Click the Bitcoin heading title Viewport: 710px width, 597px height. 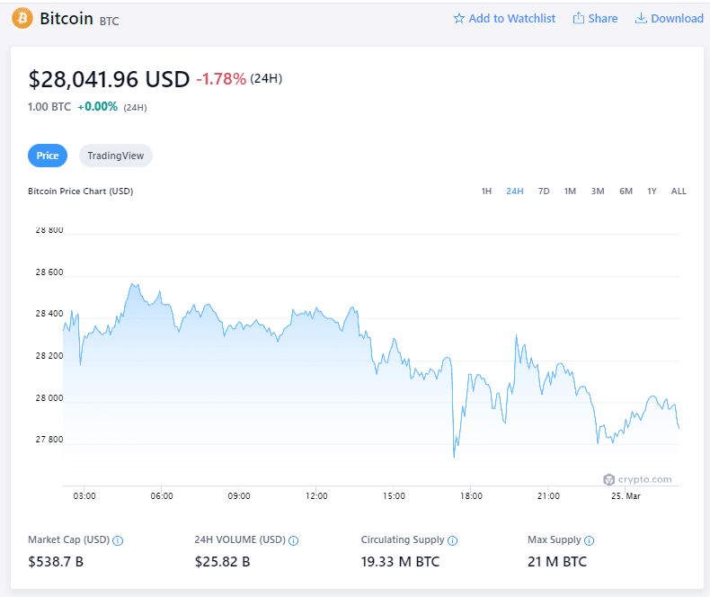point(67,19)
